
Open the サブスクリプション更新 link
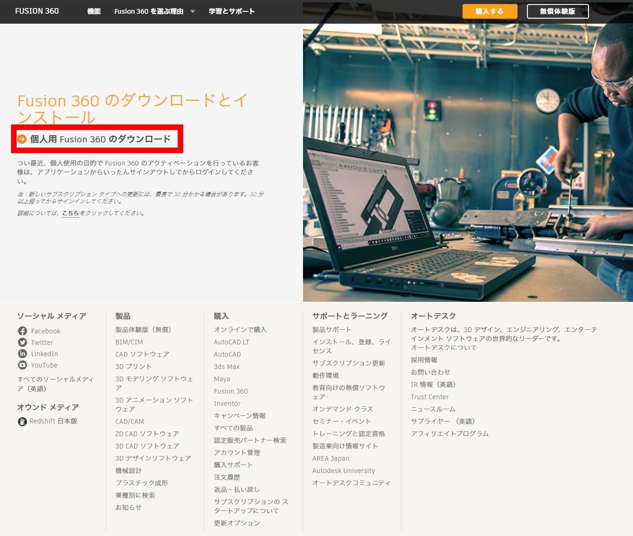click(x=348, y=363)
